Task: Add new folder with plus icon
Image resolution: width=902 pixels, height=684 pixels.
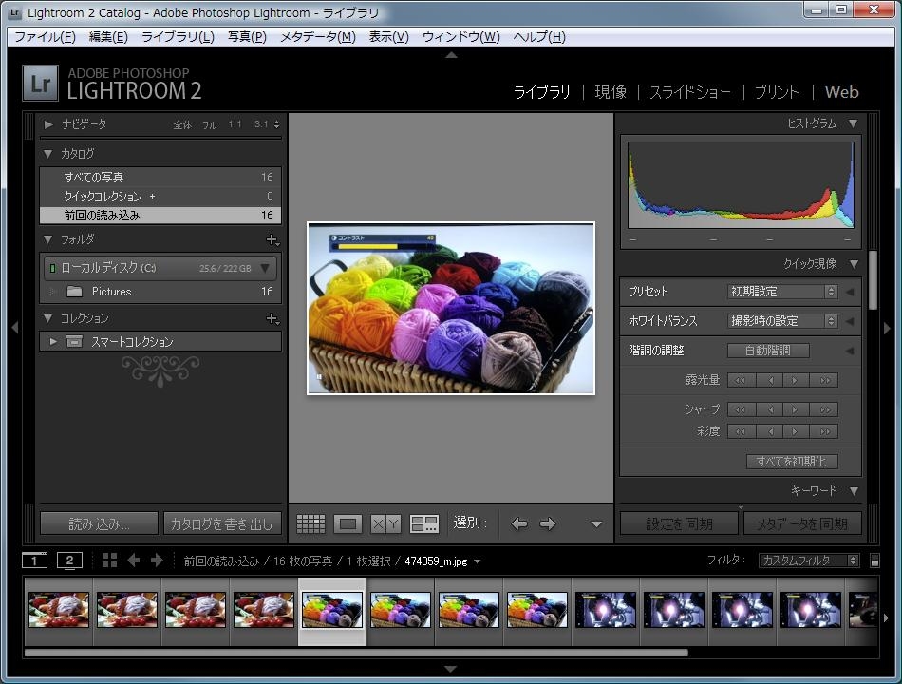Action: [272, 240]
